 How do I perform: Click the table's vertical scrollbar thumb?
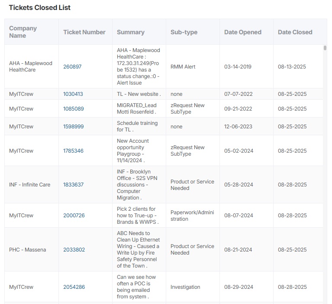coord(325,48)
